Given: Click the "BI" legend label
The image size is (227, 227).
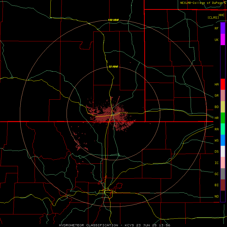Looking at the screenshot, I should (216, 185).
